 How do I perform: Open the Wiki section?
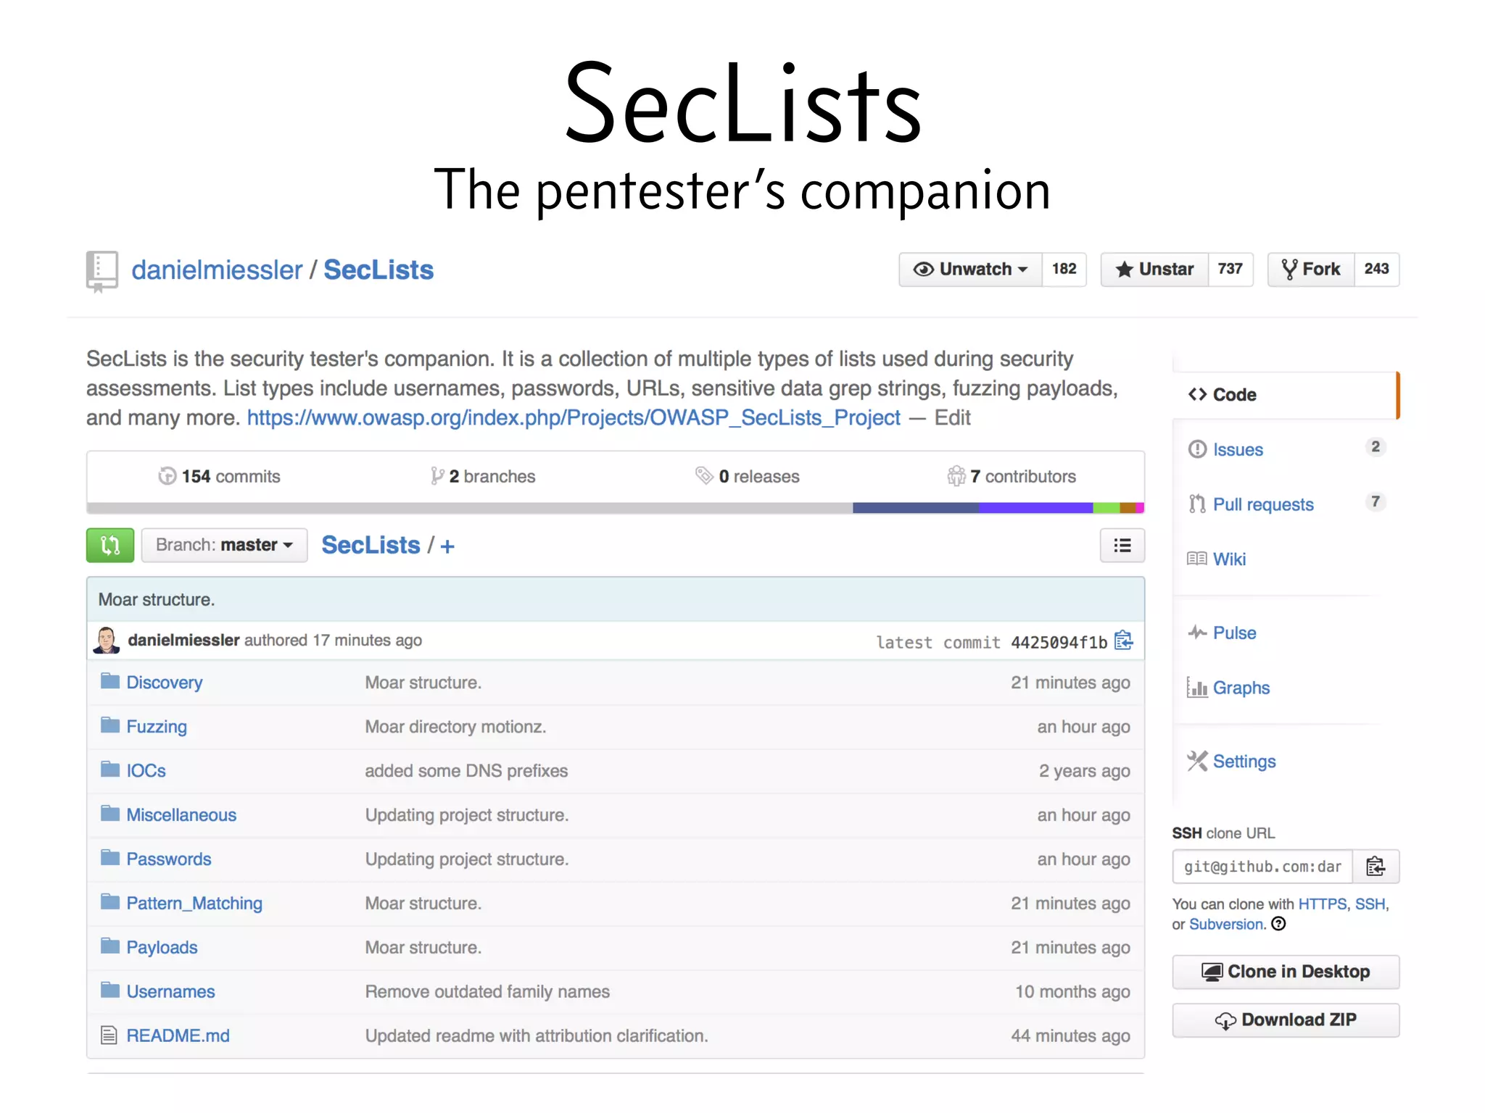(1229, 559)
